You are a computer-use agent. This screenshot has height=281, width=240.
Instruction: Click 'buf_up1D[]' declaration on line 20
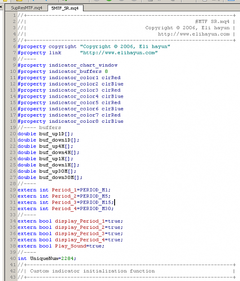pos(54,134)
